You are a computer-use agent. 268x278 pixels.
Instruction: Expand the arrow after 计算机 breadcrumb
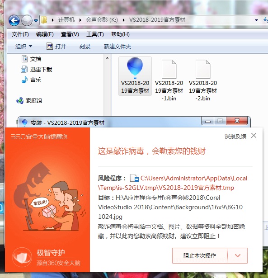(x=80, y=20)
